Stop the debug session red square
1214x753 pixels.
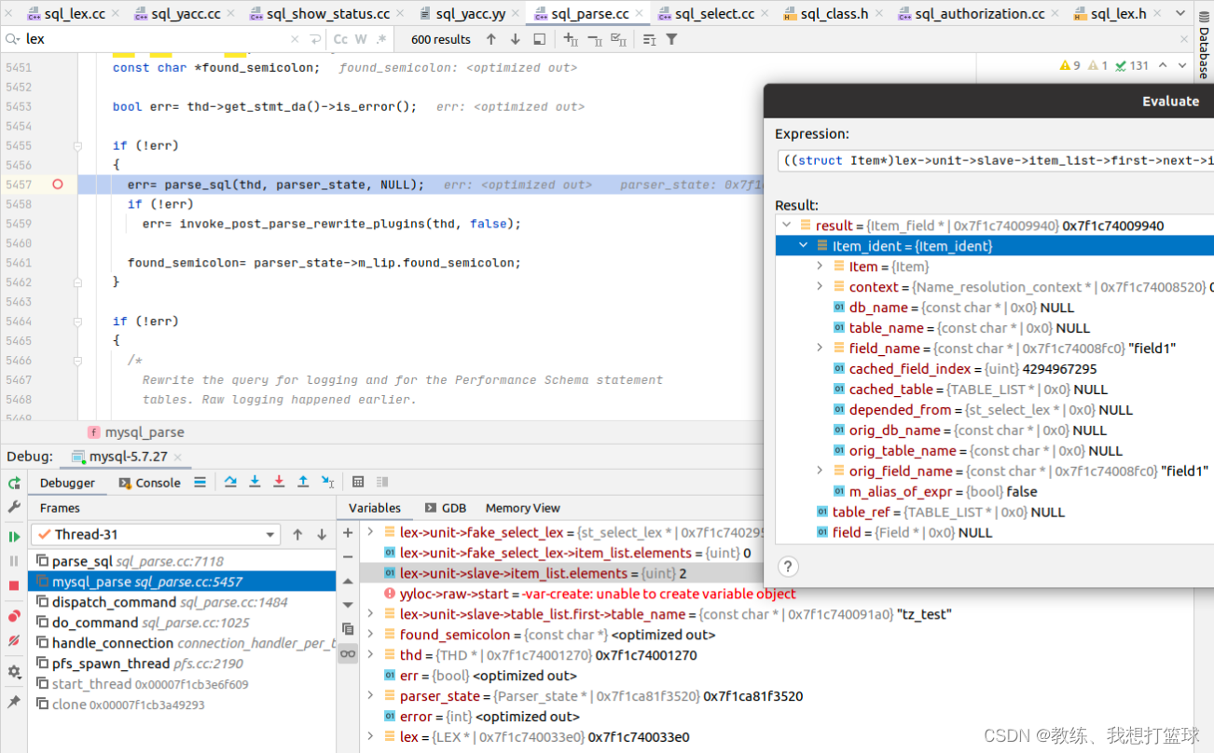(14, 585)
